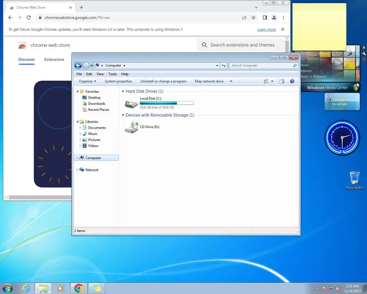Open the view options dropdown arrow
Viewport: 367px width, 294px height.
point(272,81)
